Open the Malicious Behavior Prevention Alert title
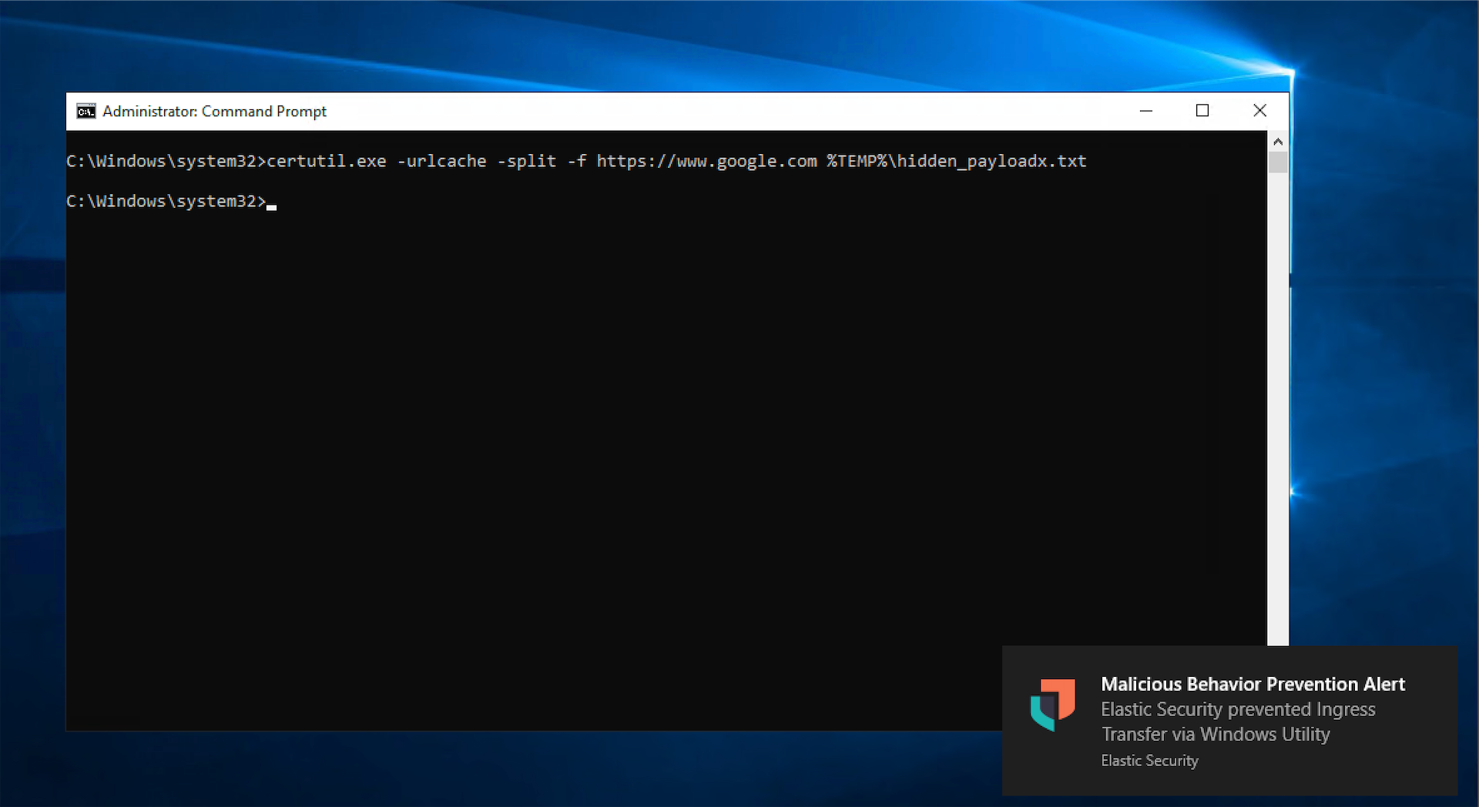Viewport: 1479px width, 807px height. pyautogui.click(x=1253, y=684)
